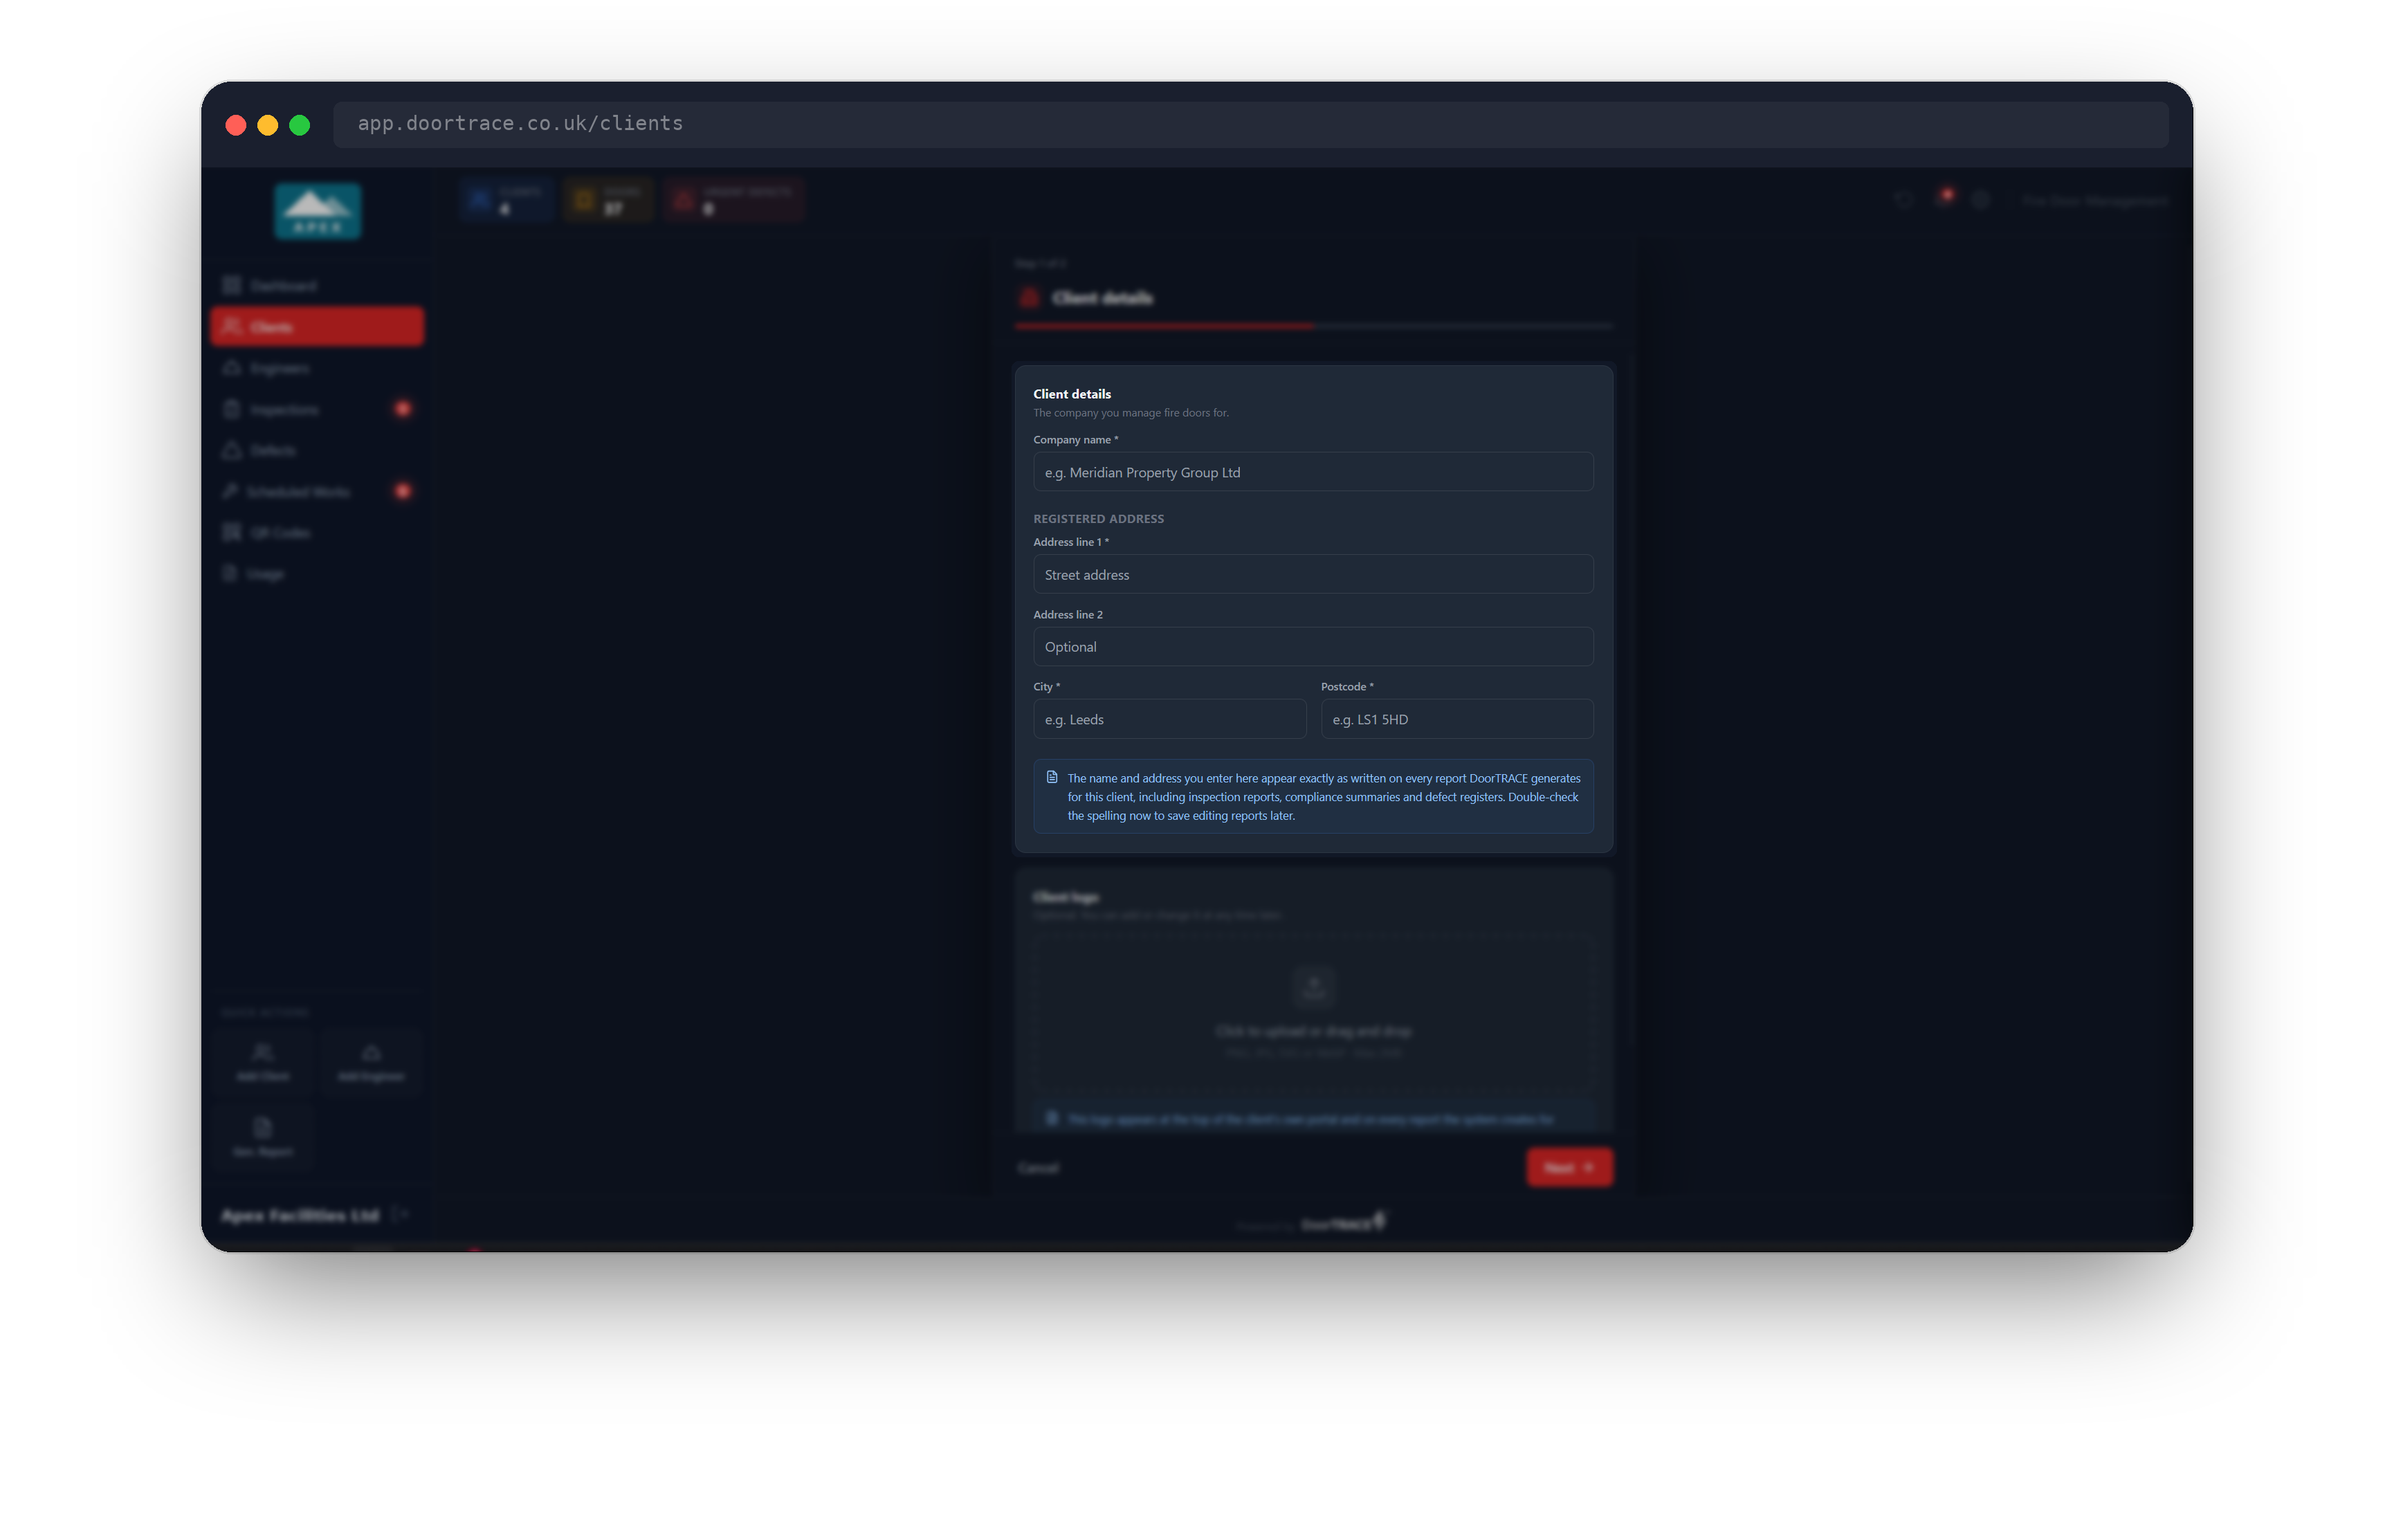The image size is (2394, 1540).
Task: Click the New Report quick action
Action: [263, 1138]
